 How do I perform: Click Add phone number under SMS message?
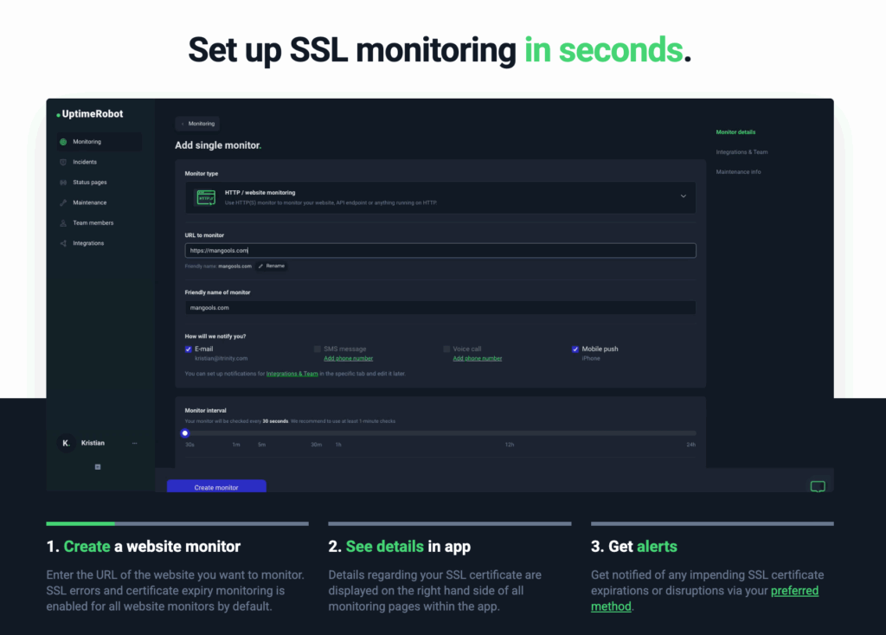[348, 359]
